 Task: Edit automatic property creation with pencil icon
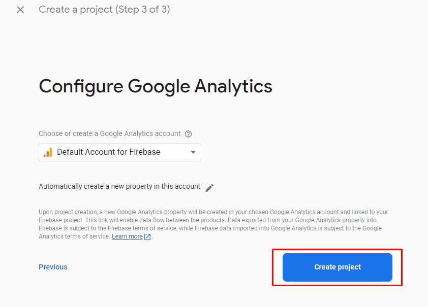click(x=209, y=188)
